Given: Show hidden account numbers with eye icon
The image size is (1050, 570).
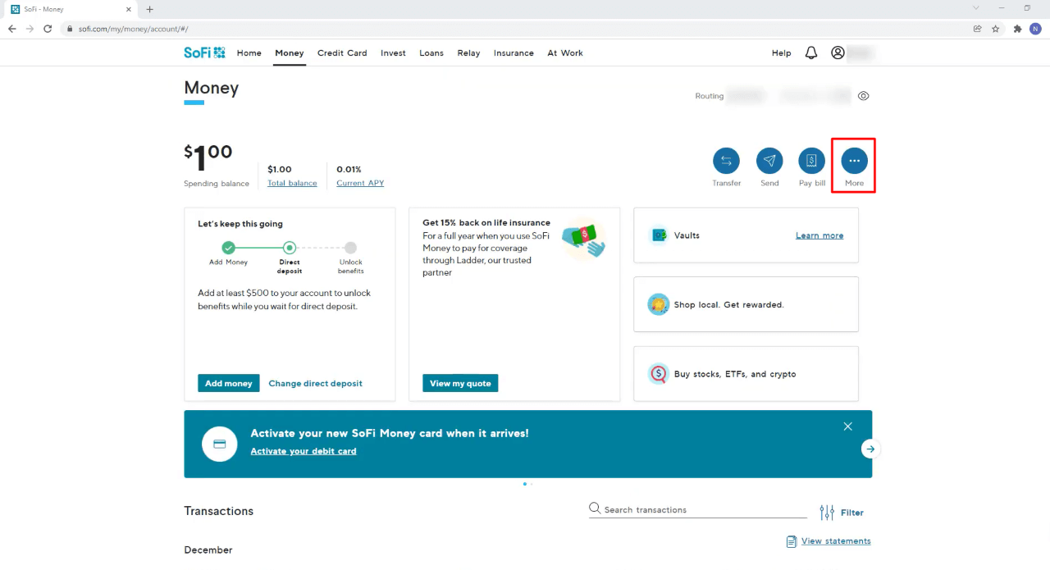Looking at the screenshot, I should 863,96.
